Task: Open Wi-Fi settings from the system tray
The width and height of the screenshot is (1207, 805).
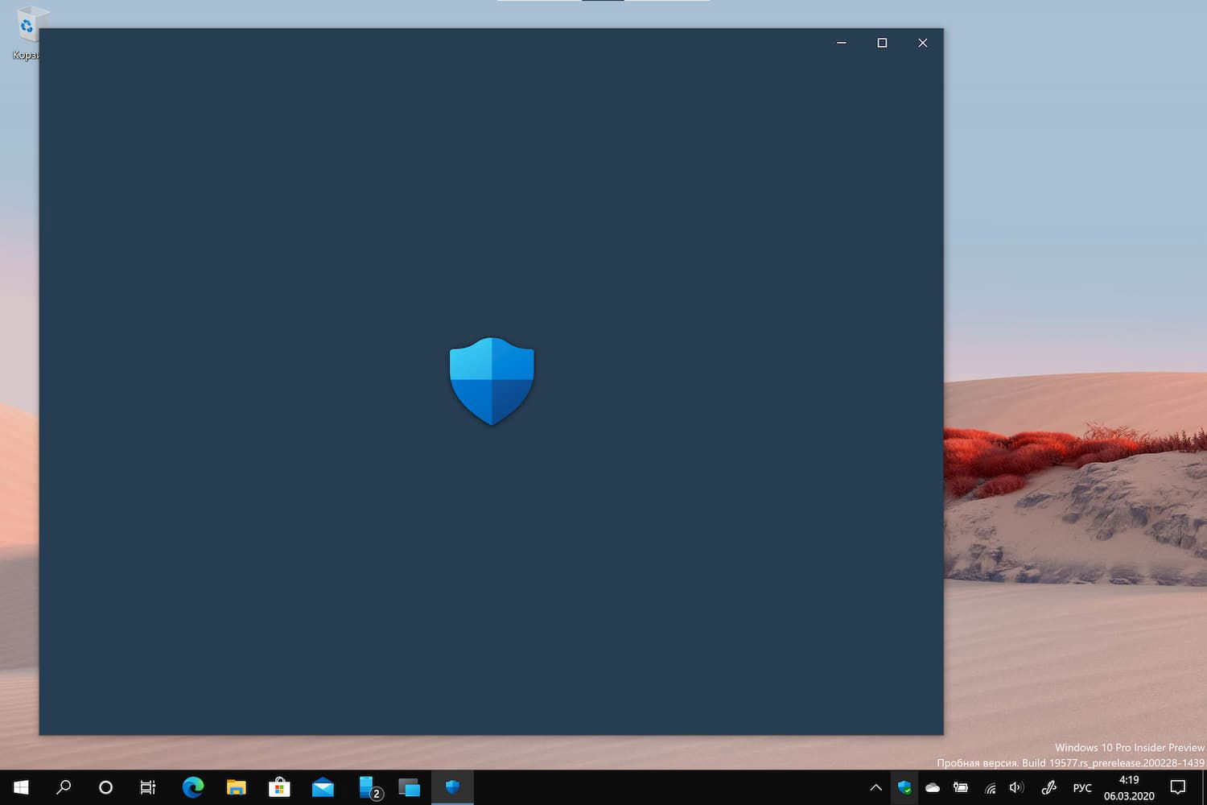Action: coord(989,787)
